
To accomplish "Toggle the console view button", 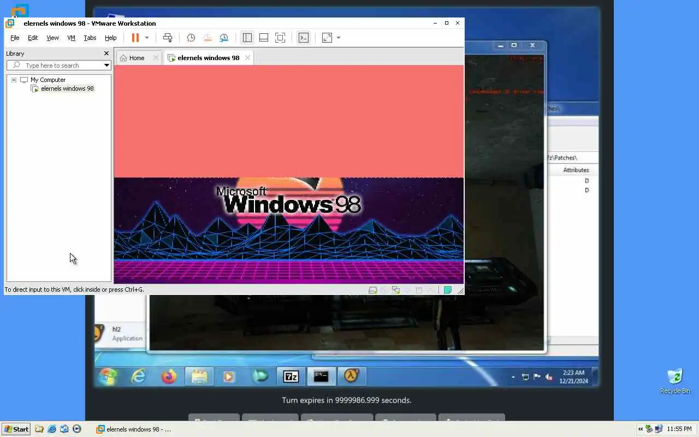I will (303, 38).
